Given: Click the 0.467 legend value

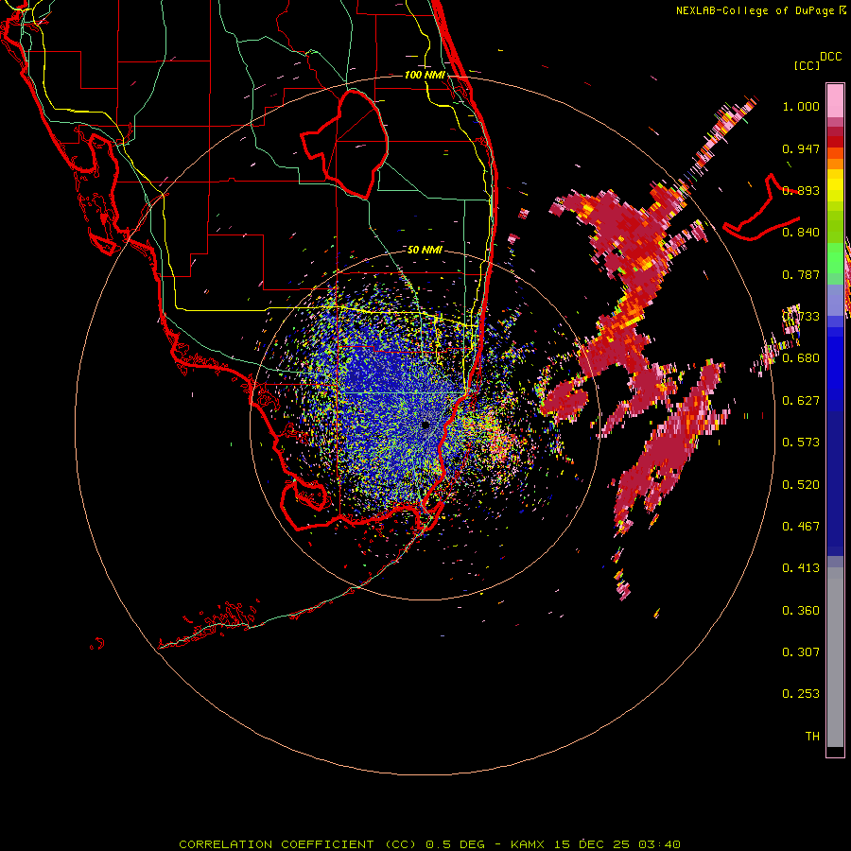Looking at the screenshot, I should pos(801,527).
